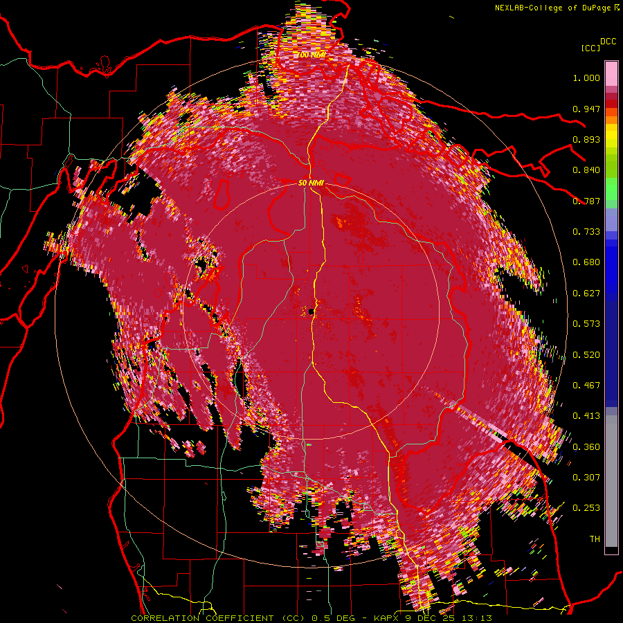Select the 0.733 scale value
The height and width of the screenshot is (623, 623).
[x=586, y=232]
